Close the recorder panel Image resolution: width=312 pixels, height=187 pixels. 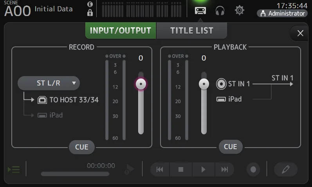(x=300, y=33)
